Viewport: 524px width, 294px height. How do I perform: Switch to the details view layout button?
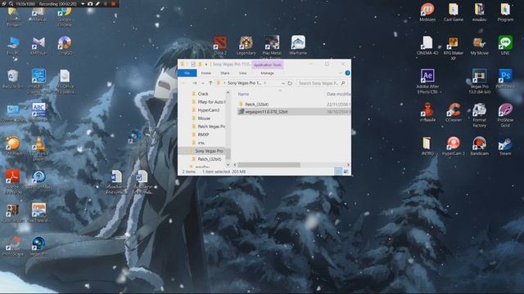[338, 171]
